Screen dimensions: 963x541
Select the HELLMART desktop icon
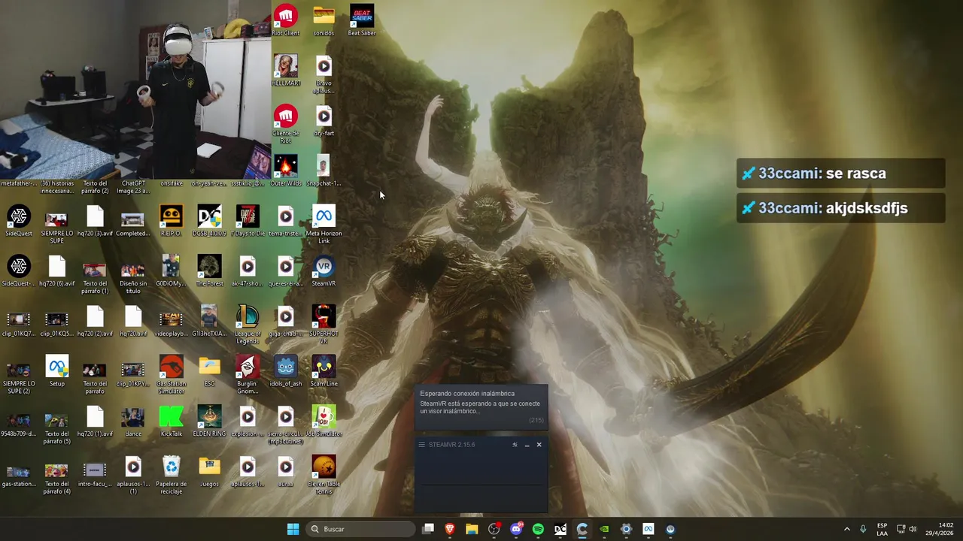tap(285, 70)
